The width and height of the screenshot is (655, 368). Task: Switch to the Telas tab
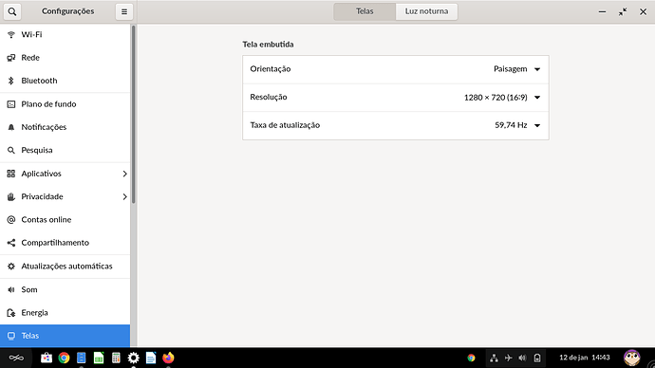pos(365,11)
